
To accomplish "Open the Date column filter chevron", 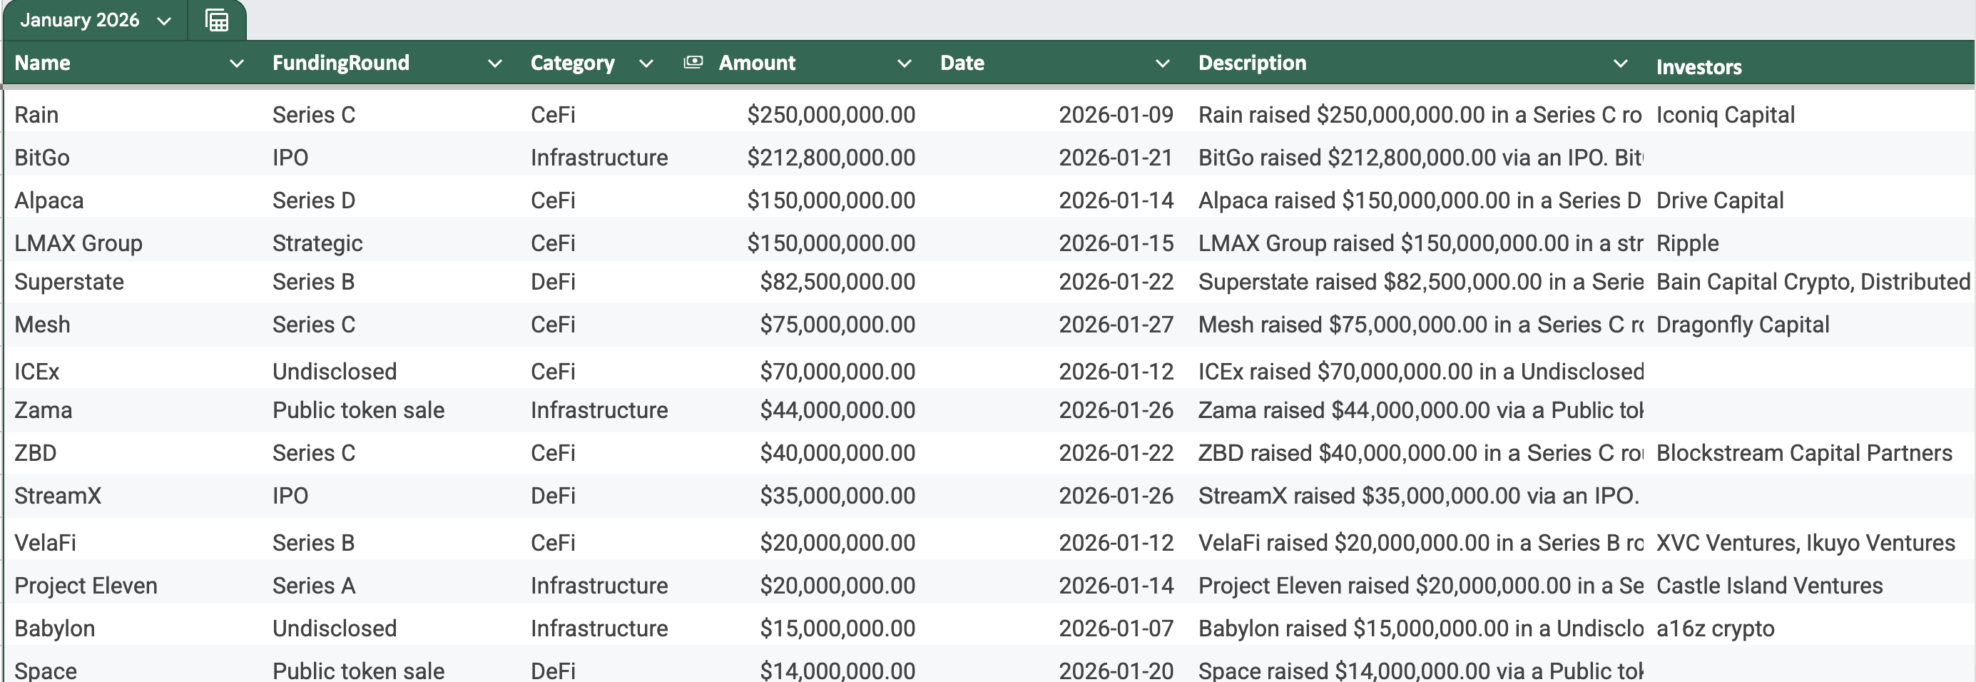I will click(1162, 63).
